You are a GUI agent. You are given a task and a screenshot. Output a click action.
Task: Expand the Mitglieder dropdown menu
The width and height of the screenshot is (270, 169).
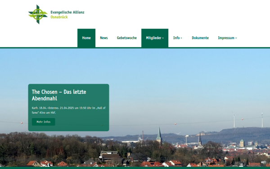(x=155, y=38)
